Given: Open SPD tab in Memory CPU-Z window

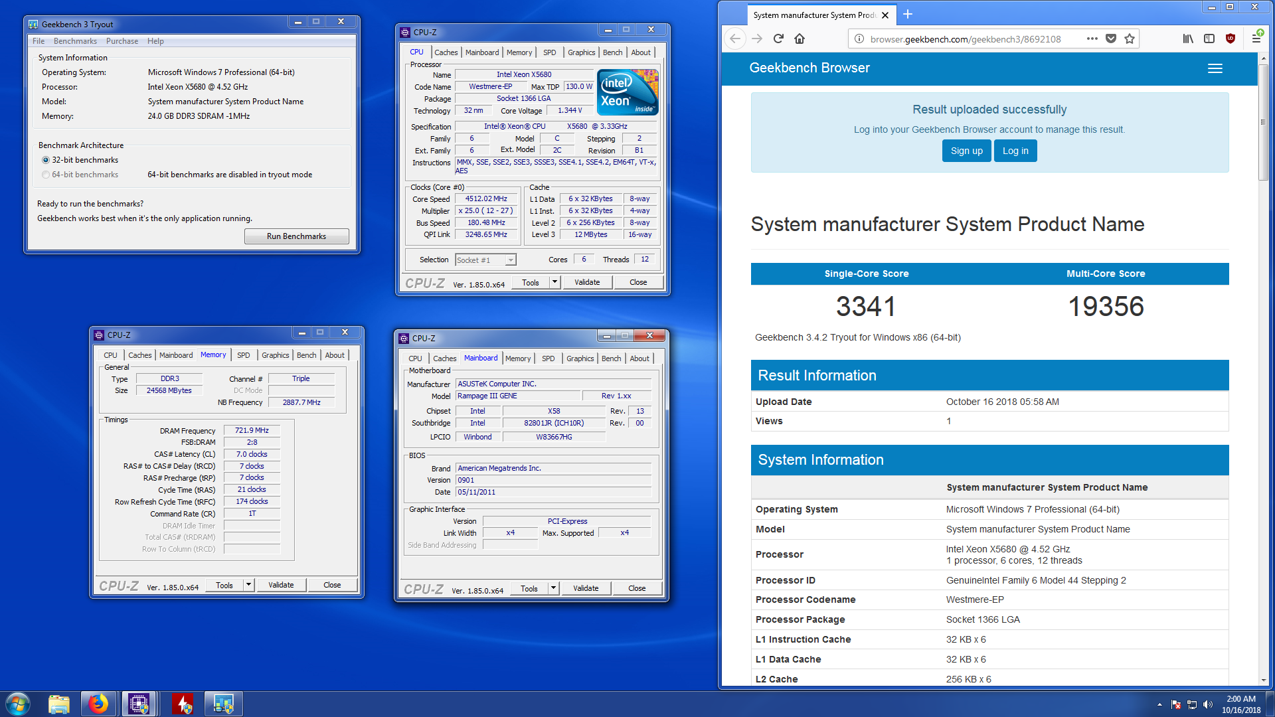Looking at the screenshot, I should (244, 355).
